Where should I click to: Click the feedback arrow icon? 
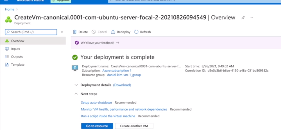(x=117, y=43)
